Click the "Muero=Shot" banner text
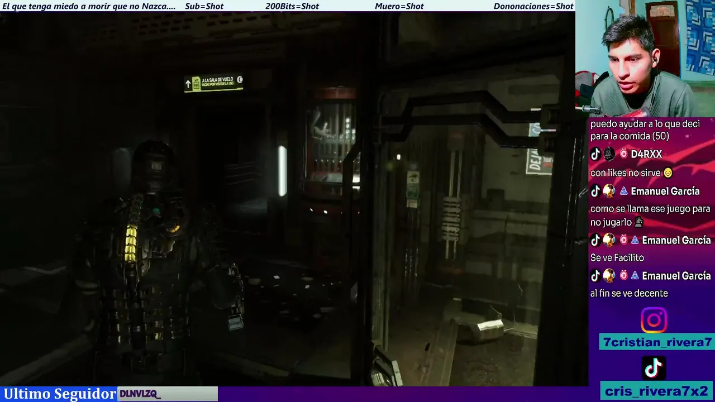The width and height of the screenshot is (715, 402). [x=399, y=6]
